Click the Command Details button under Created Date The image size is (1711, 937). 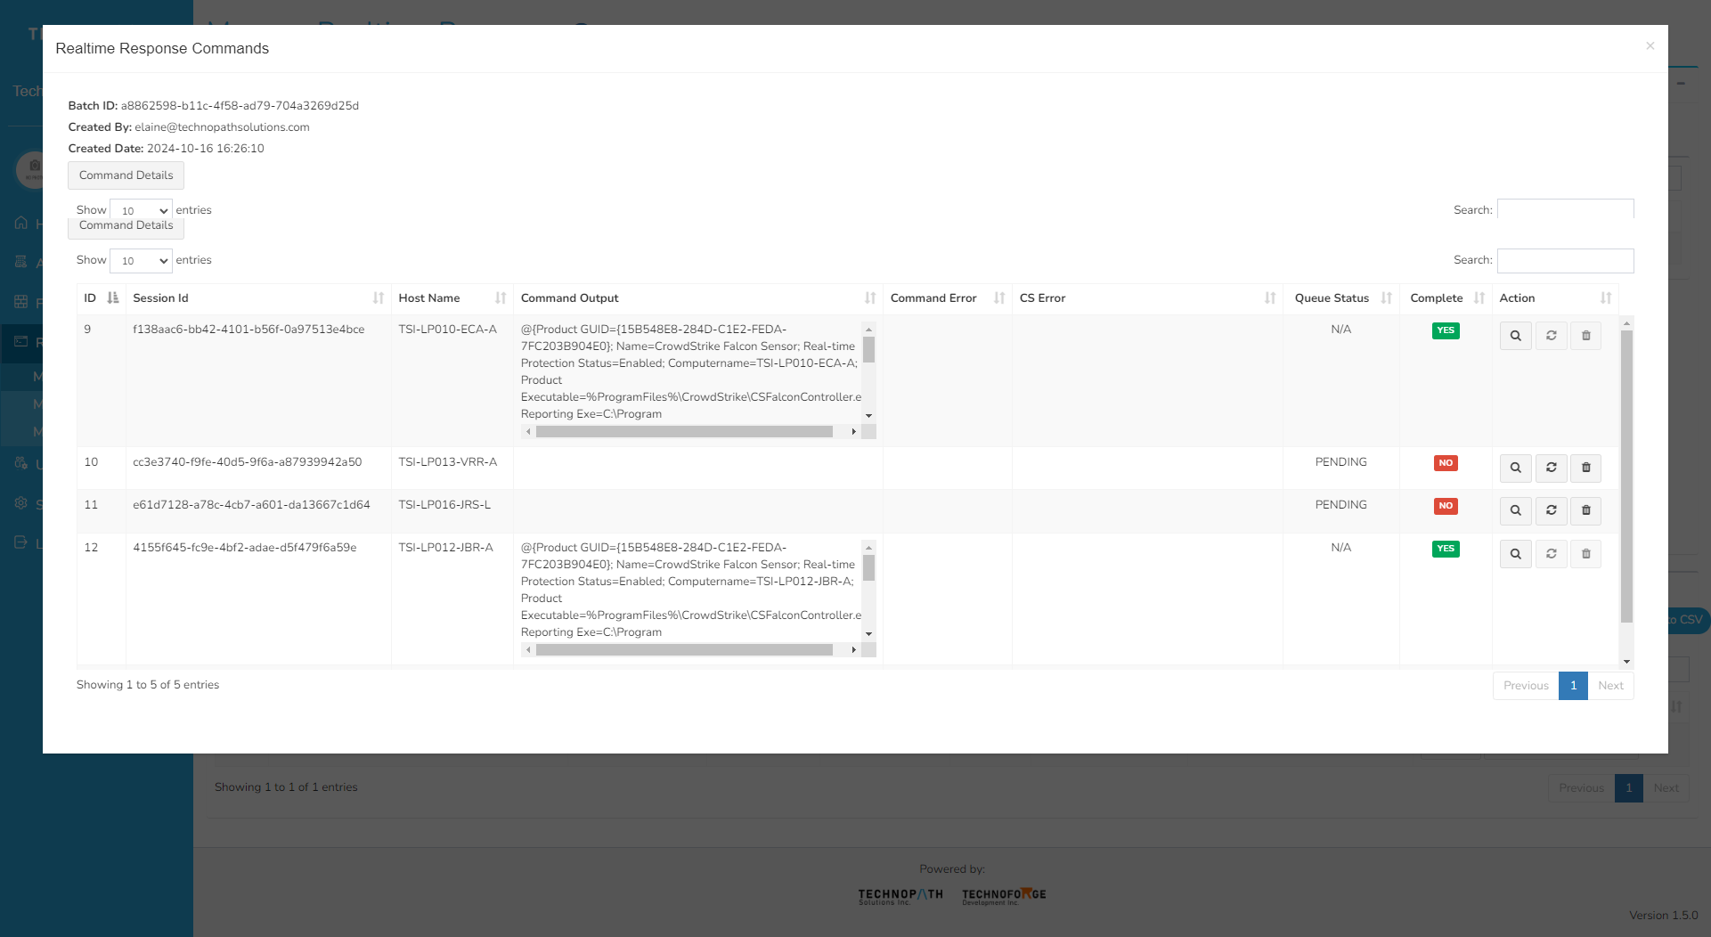point(126,175)
